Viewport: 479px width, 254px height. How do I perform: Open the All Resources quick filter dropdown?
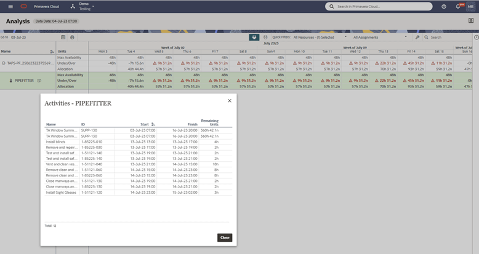(x=320, y=38)
